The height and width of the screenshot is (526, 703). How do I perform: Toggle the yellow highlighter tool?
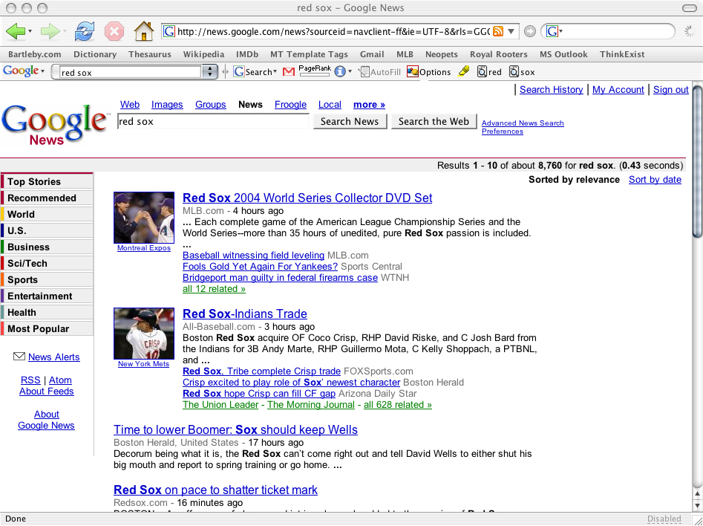463,71
